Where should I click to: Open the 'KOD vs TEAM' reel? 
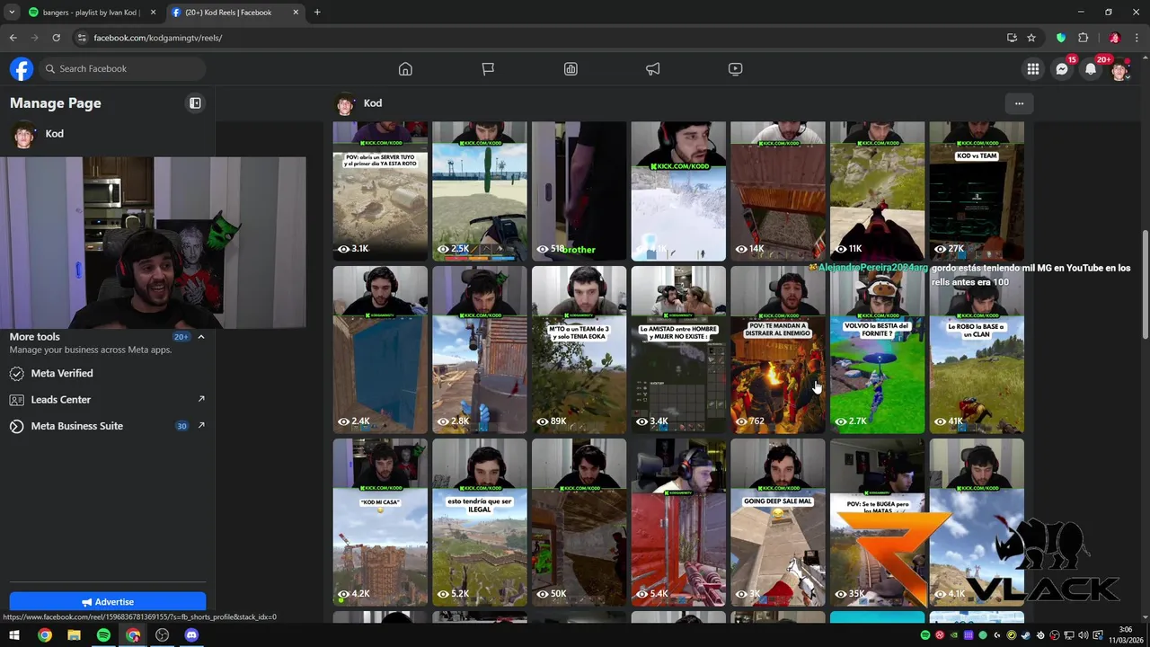click(x=977, y=191)
